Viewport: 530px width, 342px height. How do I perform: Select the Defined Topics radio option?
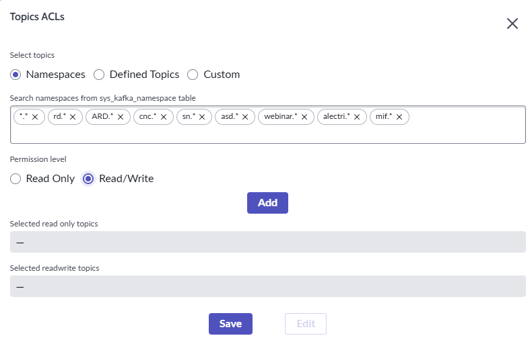(99, 75)
